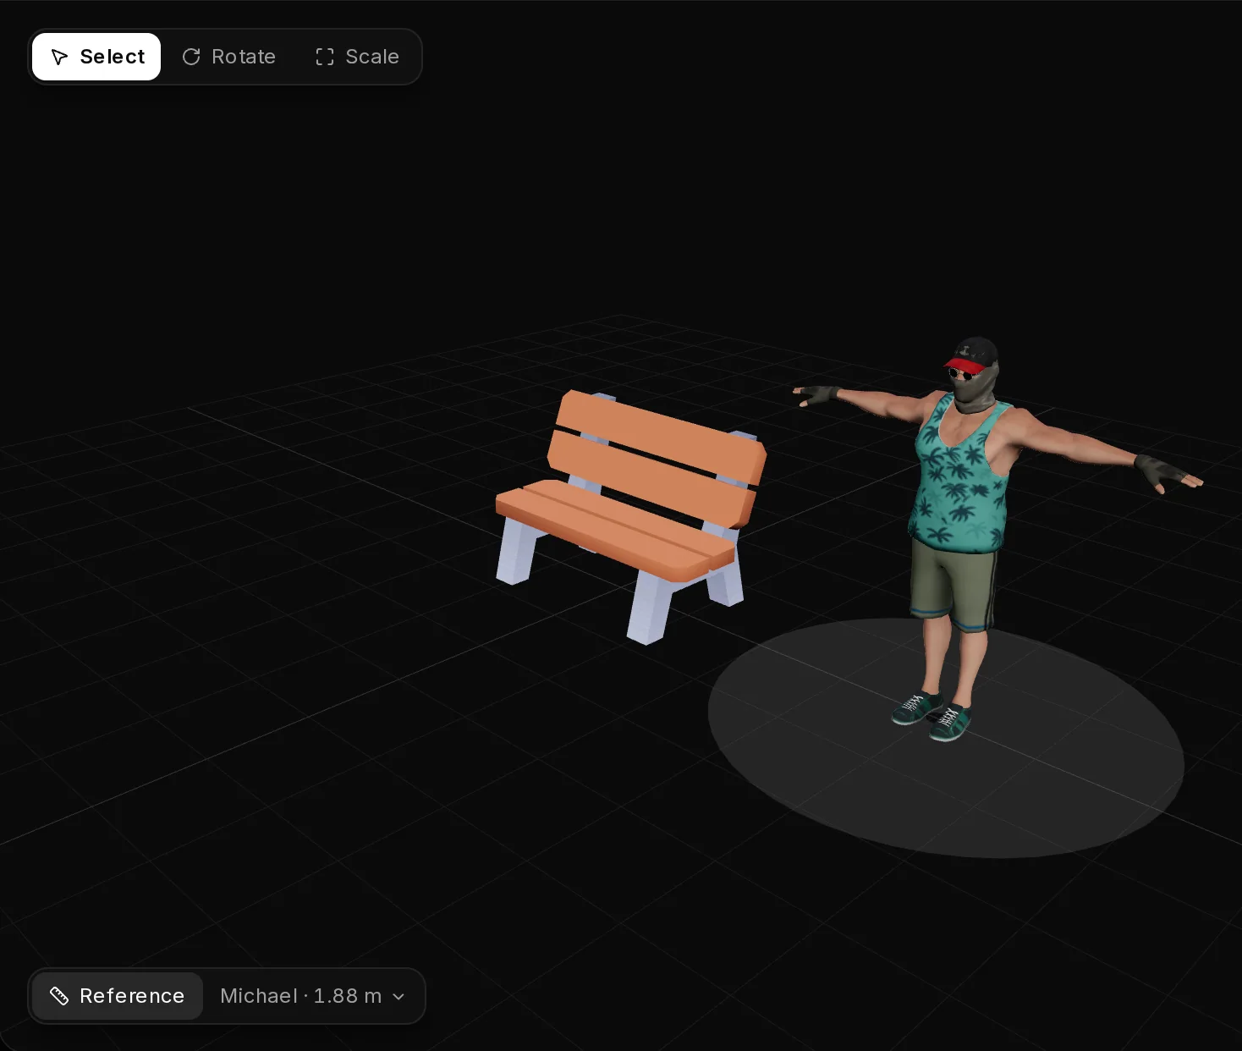The height and width of the screenshot is (1051, 1242).
Task: Switch to the Scale tool
Action: click(357, 57)
